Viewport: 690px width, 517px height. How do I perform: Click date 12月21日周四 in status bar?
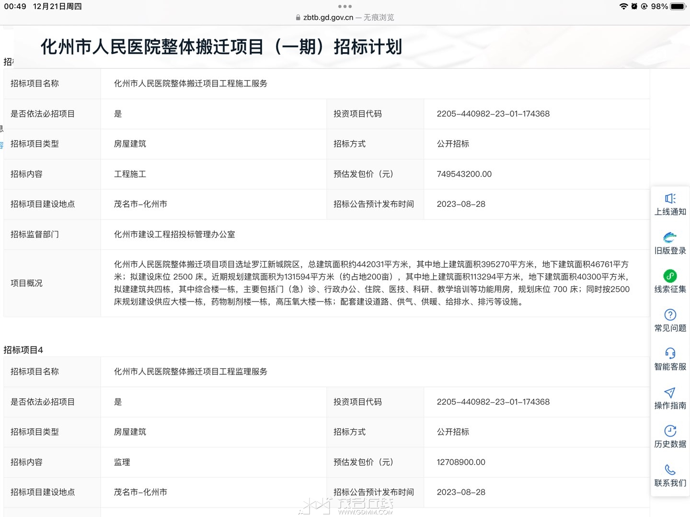57,6
